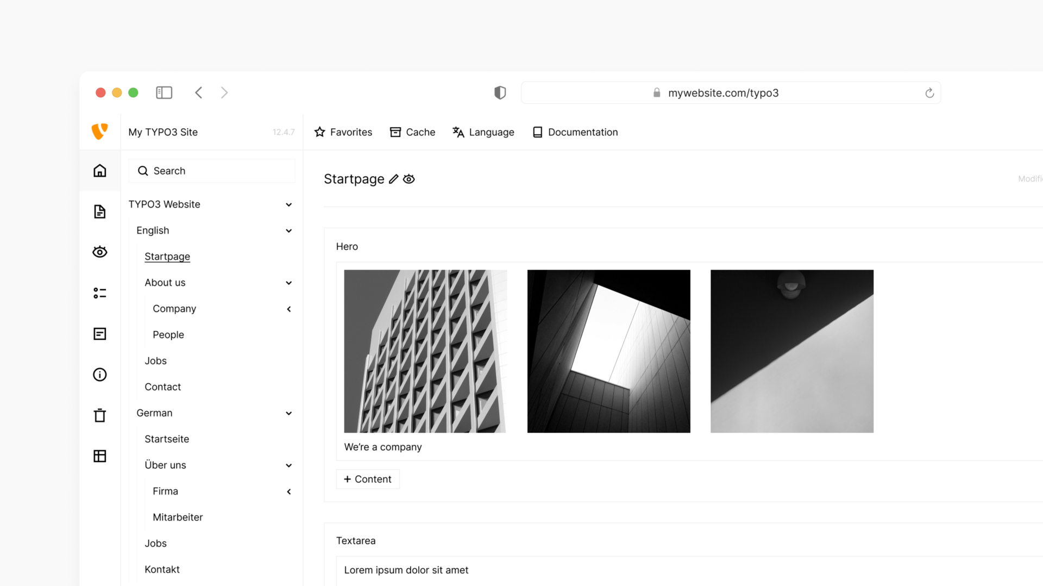The image size is (1043, 586).
Task: Select the German language node
Action: (x=154, y=413)
